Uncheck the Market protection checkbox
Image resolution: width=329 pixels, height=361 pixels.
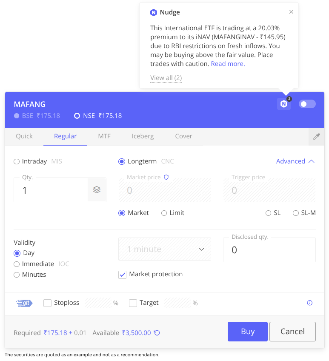(x=123, y=275)
